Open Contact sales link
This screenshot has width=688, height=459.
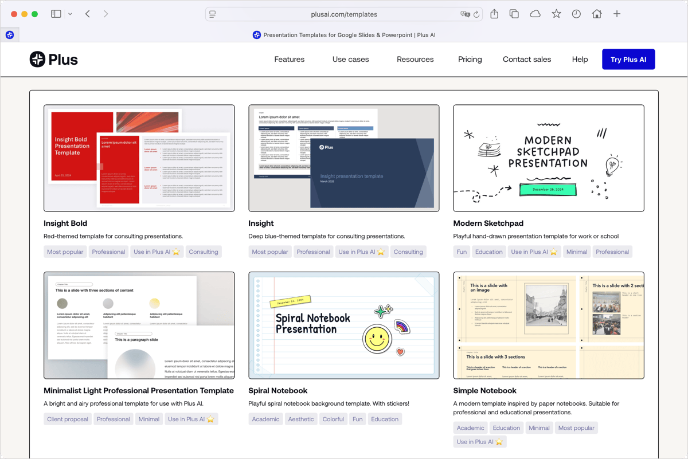pyautogui.click(x=527, y=60)
